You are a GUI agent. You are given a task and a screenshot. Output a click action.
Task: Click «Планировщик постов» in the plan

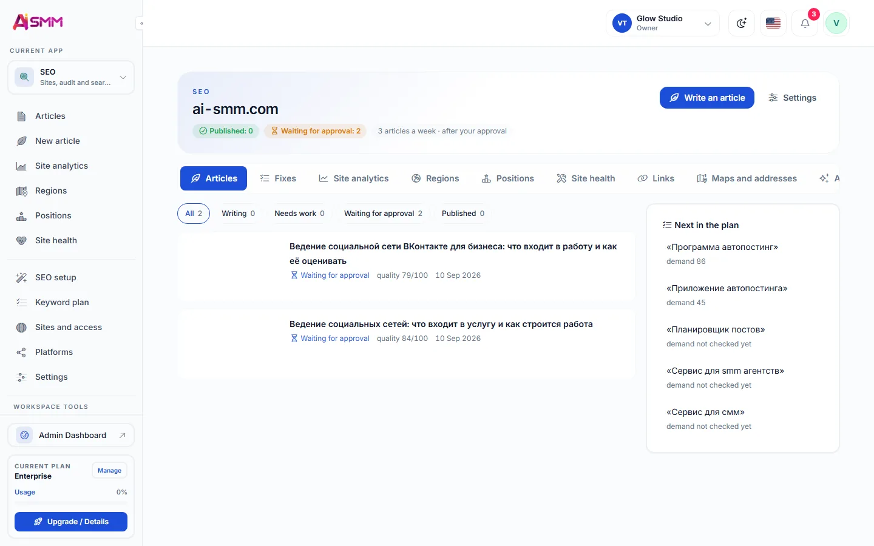716,329
